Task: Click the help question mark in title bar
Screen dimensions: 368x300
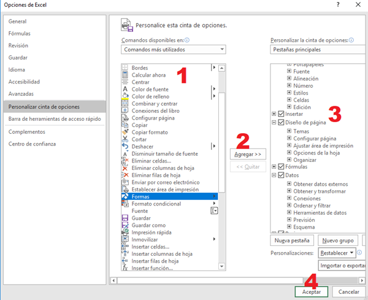Action: (338, 5)
